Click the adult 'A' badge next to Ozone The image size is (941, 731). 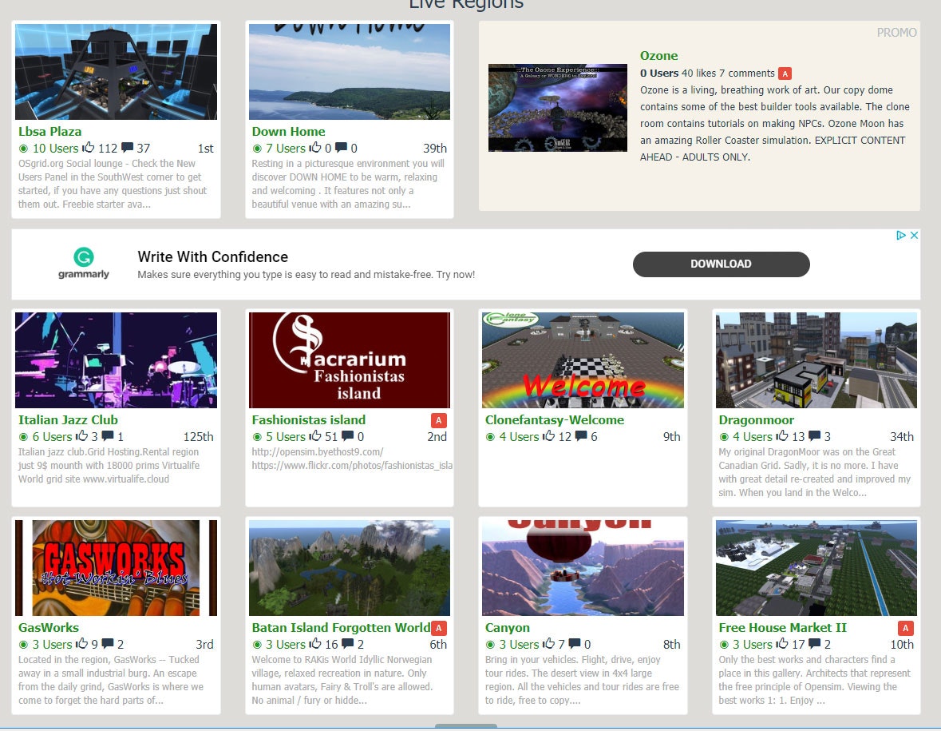[785, 72]
